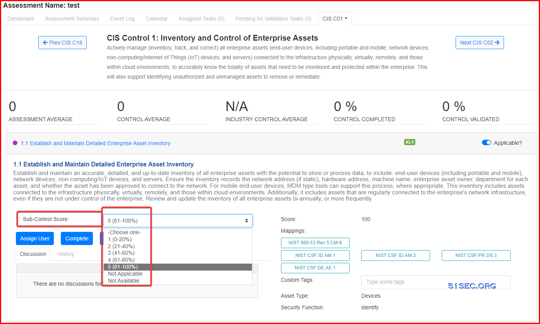Click the Score value 100

(x=366, y=219)
